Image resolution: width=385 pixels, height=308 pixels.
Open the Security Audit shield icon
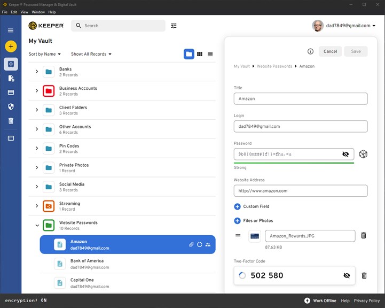[x=11, y=106]
